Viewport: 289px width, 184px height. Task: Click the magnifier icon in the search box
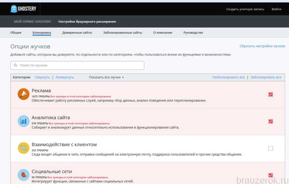pyautogui.click(x=15, y=65)
